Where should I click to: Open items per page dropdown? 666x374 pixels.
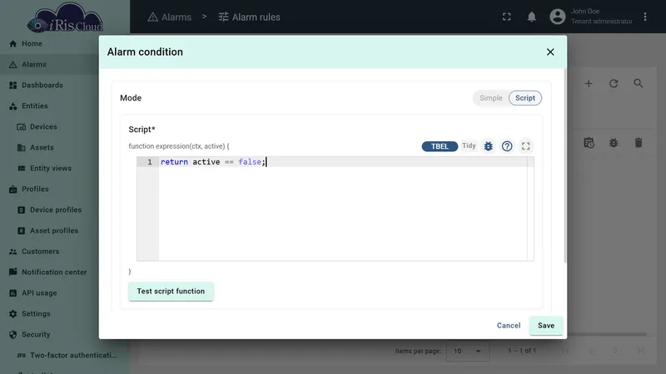467,351
